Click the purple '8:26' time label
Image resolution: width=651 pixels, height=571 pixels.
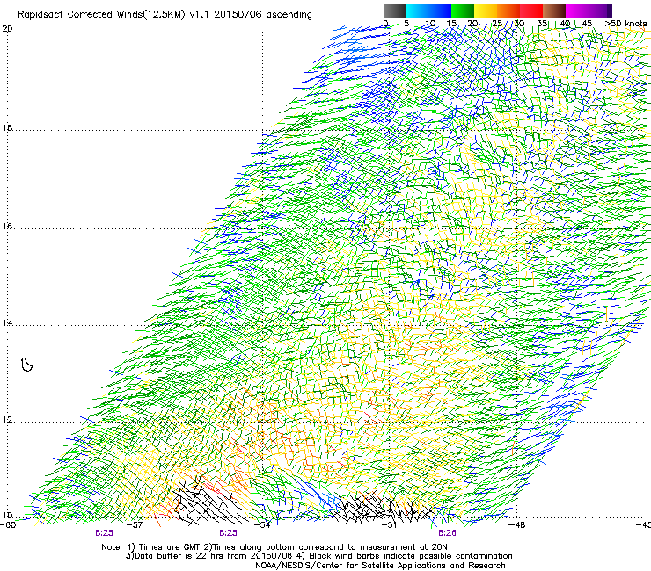coord(447,533)
